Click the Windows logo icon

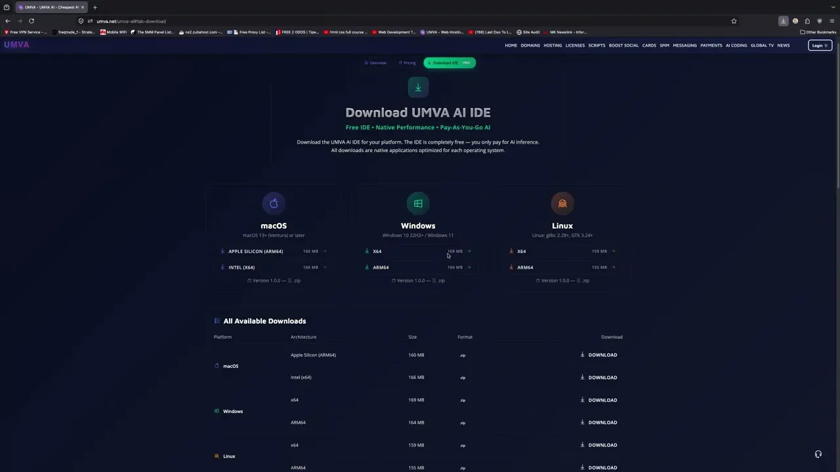coord(418,203)
